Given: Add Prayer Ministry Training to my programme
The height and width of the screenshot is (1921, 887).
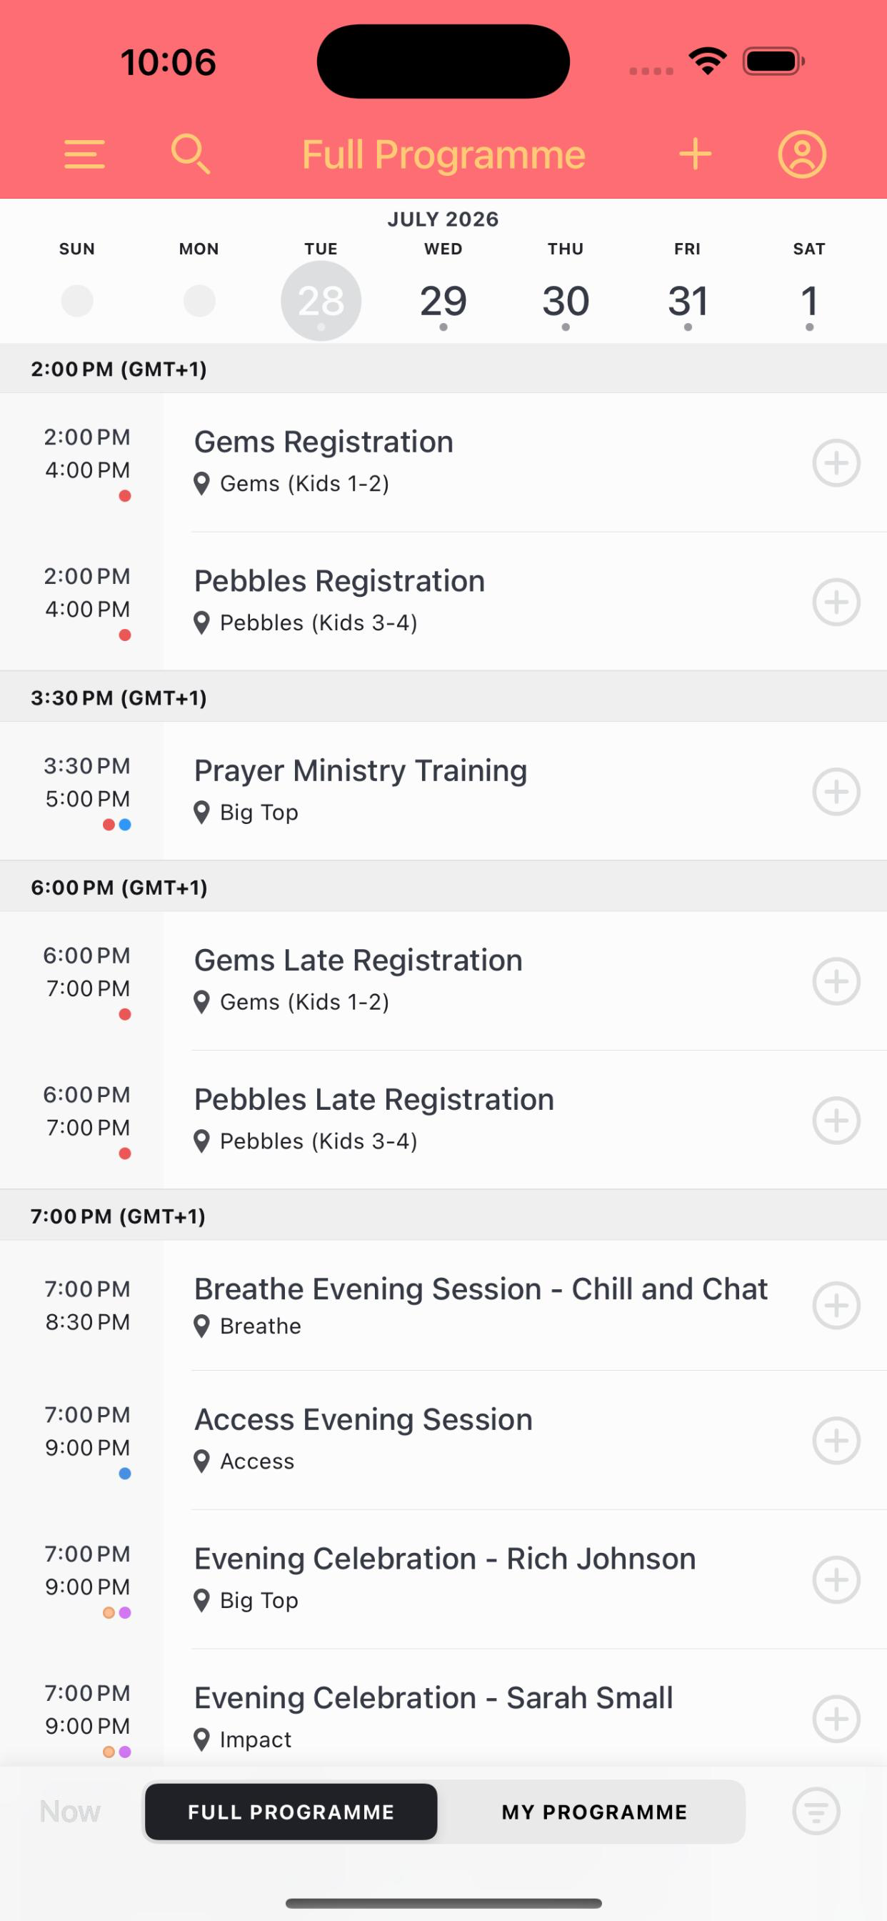Looking at the screenshot, I should 836,791.
